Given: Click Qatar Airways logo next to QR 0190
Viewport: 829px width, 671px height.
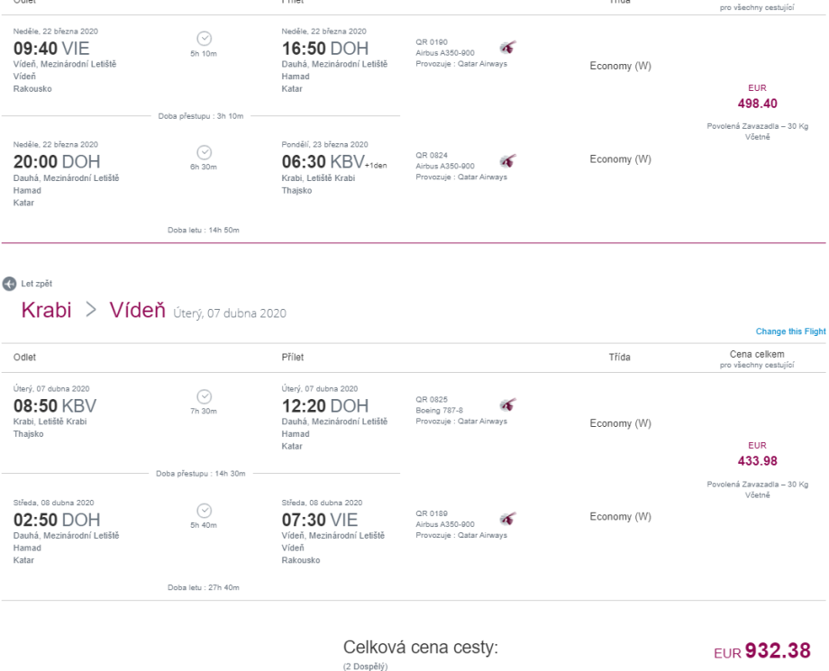Looking at the screenshot, I should pyautogui.click(x=509, y=46).
